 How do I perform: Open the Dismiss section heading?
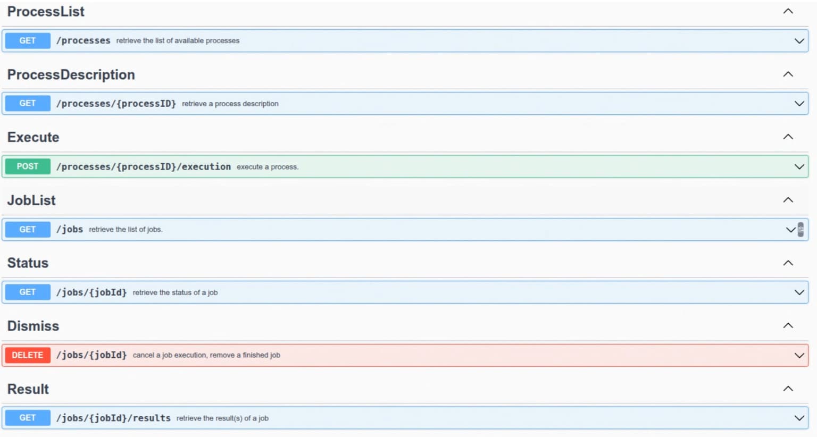click(x=33, y=325)
